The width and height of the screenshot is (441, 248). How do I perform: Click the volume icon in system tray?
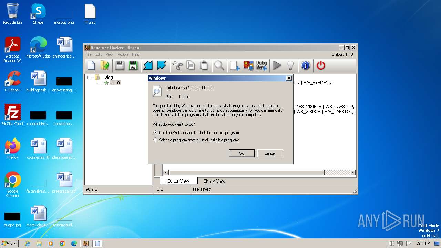coord(391,244)
